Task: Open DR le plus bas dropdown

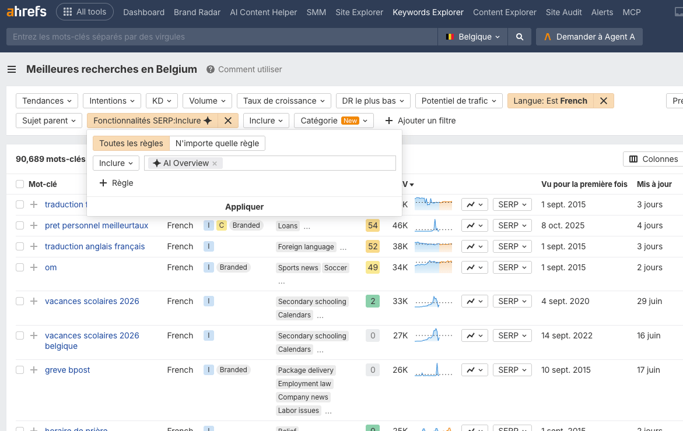Action: point(373,101)
